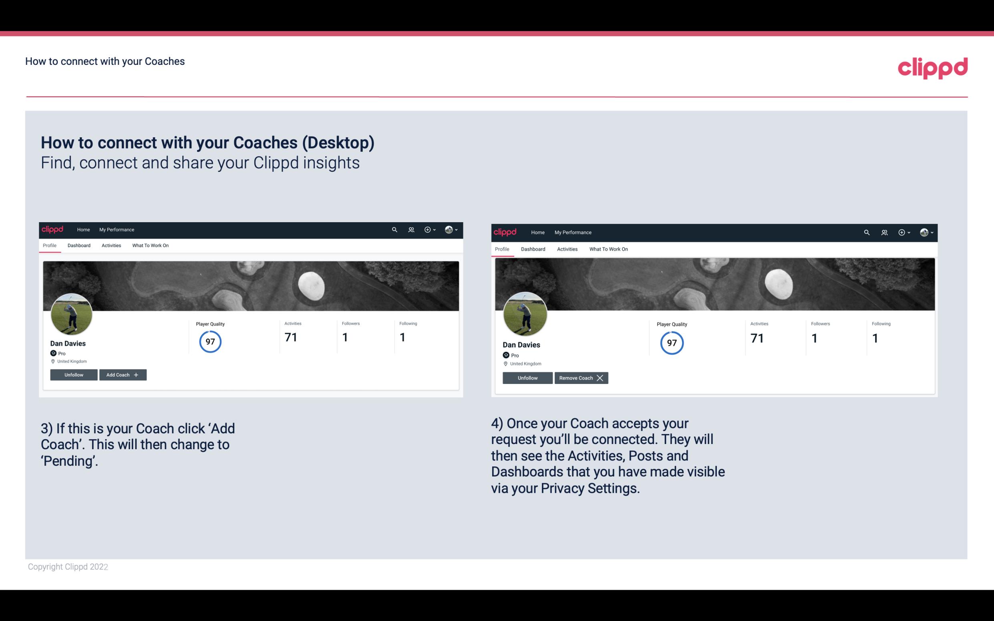Image resolution: width=994 pixels, height=621 pixels.
Task: Select the 'Dashboard' tab in left interface
Action: pyautogui.click(x=79, y=245)
